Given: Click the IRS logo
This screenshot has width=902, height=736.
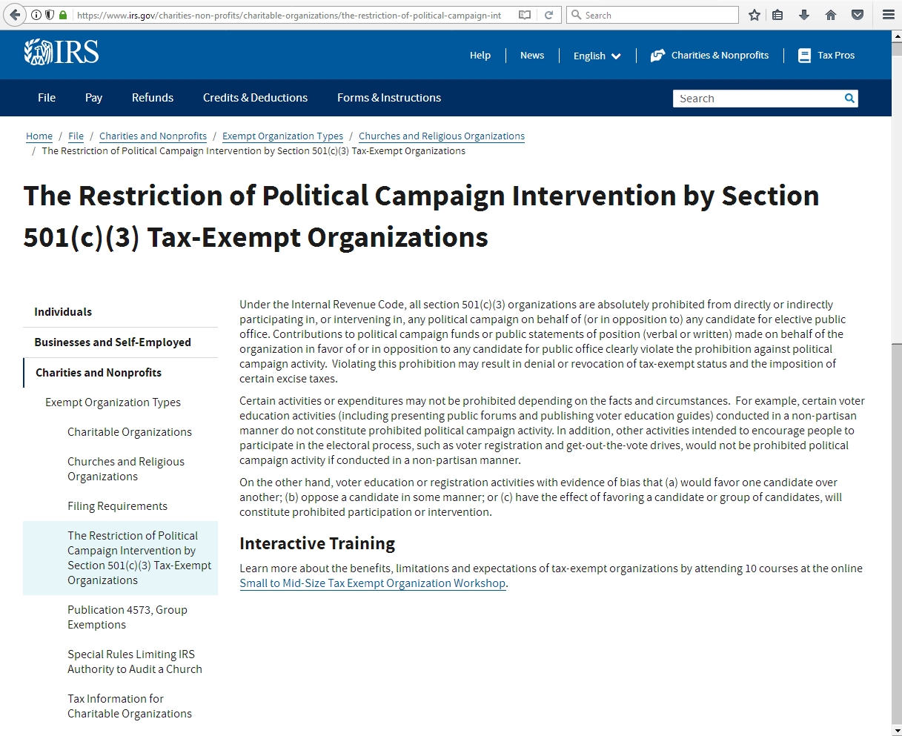Looking at the screenshot, I should [62, 52].
